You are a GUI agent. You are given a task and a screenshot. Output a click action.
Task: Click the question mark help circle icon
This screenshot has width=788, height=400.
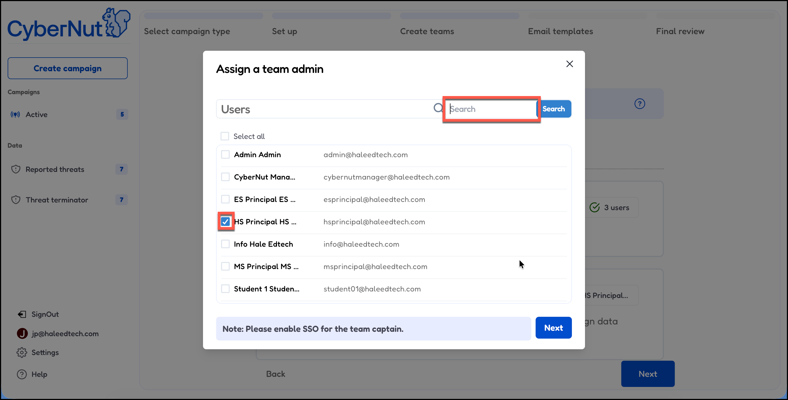tap(639, 104)
